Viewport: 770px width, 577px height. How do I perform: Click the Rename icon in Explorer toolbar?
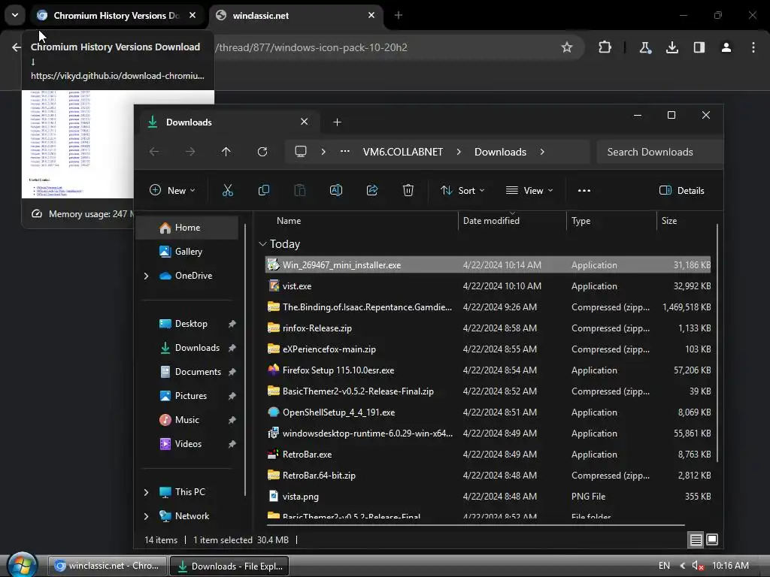pos(336,190)
